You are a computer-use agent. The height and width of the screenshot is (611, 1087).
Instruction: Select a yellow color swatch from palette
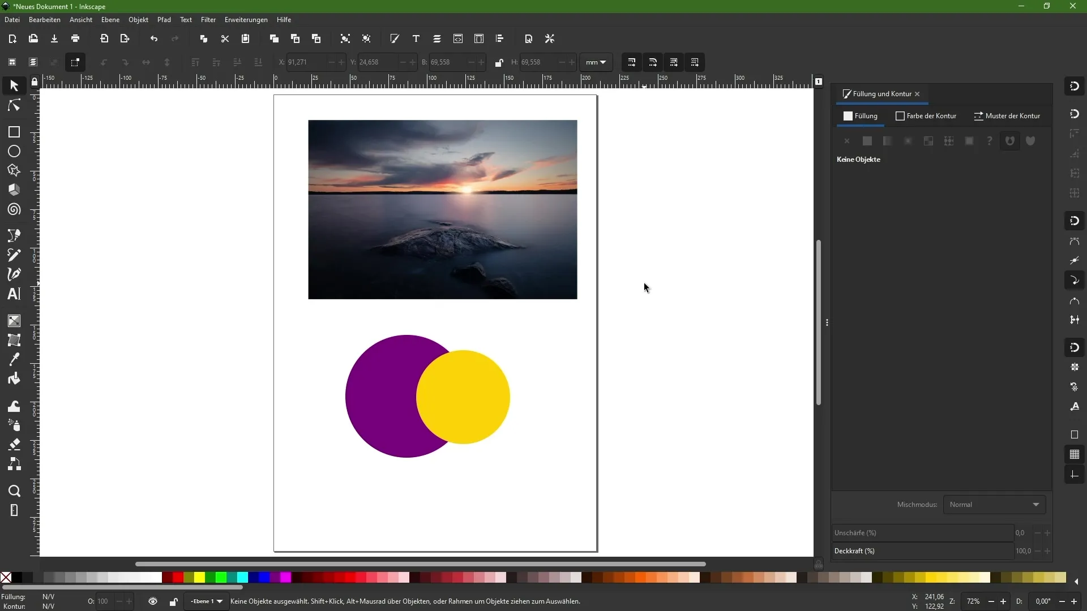[x=199, y=578]
